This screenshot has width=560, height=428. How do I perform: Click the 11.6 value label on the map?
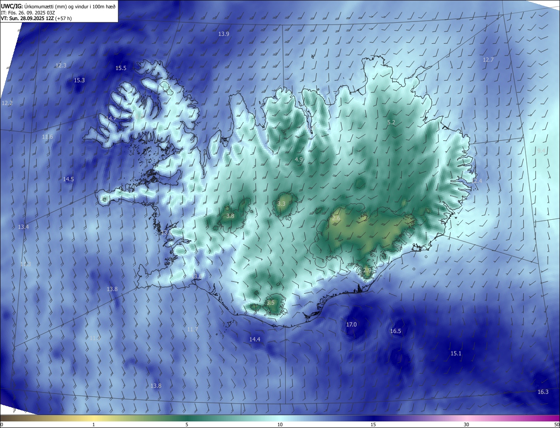tap(47, 137)
